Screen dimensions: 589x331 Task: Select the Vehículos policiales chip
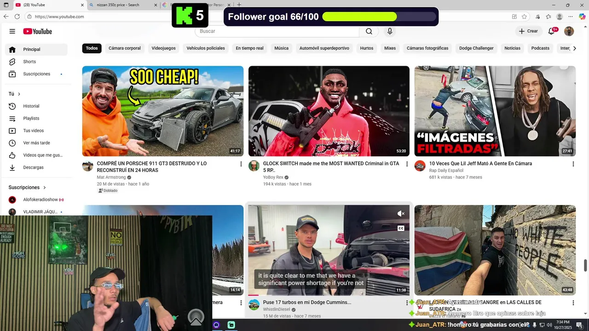(206, 48)
